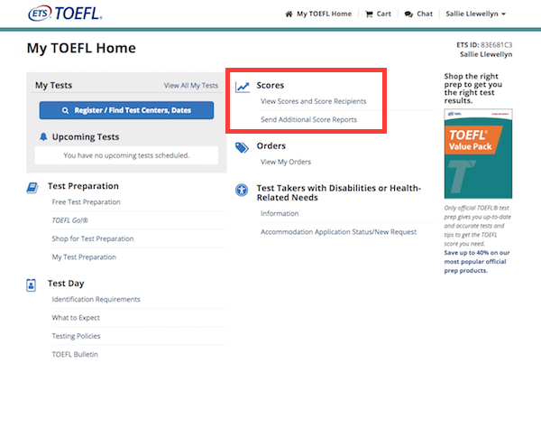541x429 pixels.
Task: Open Accommodation Application Status/New Request
Action: pyautogui.click(x=338, y=232)
